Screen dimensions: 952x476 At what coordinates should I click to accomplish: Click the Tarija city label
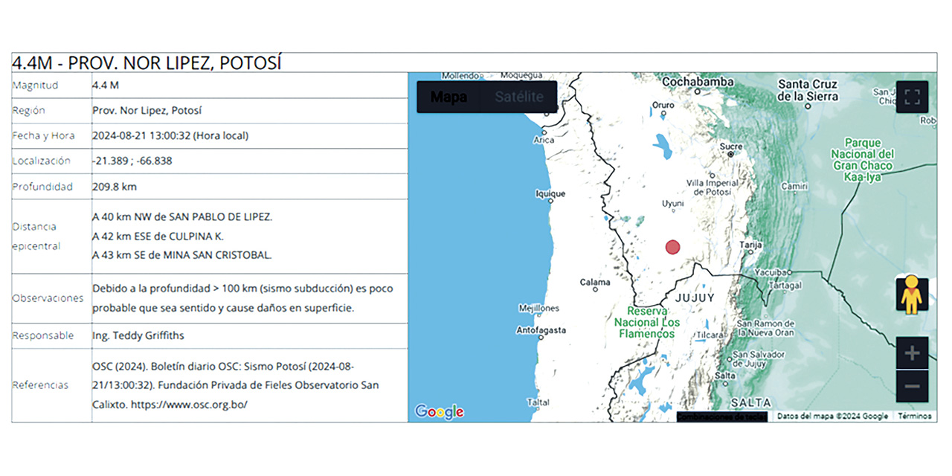point(751,244)
